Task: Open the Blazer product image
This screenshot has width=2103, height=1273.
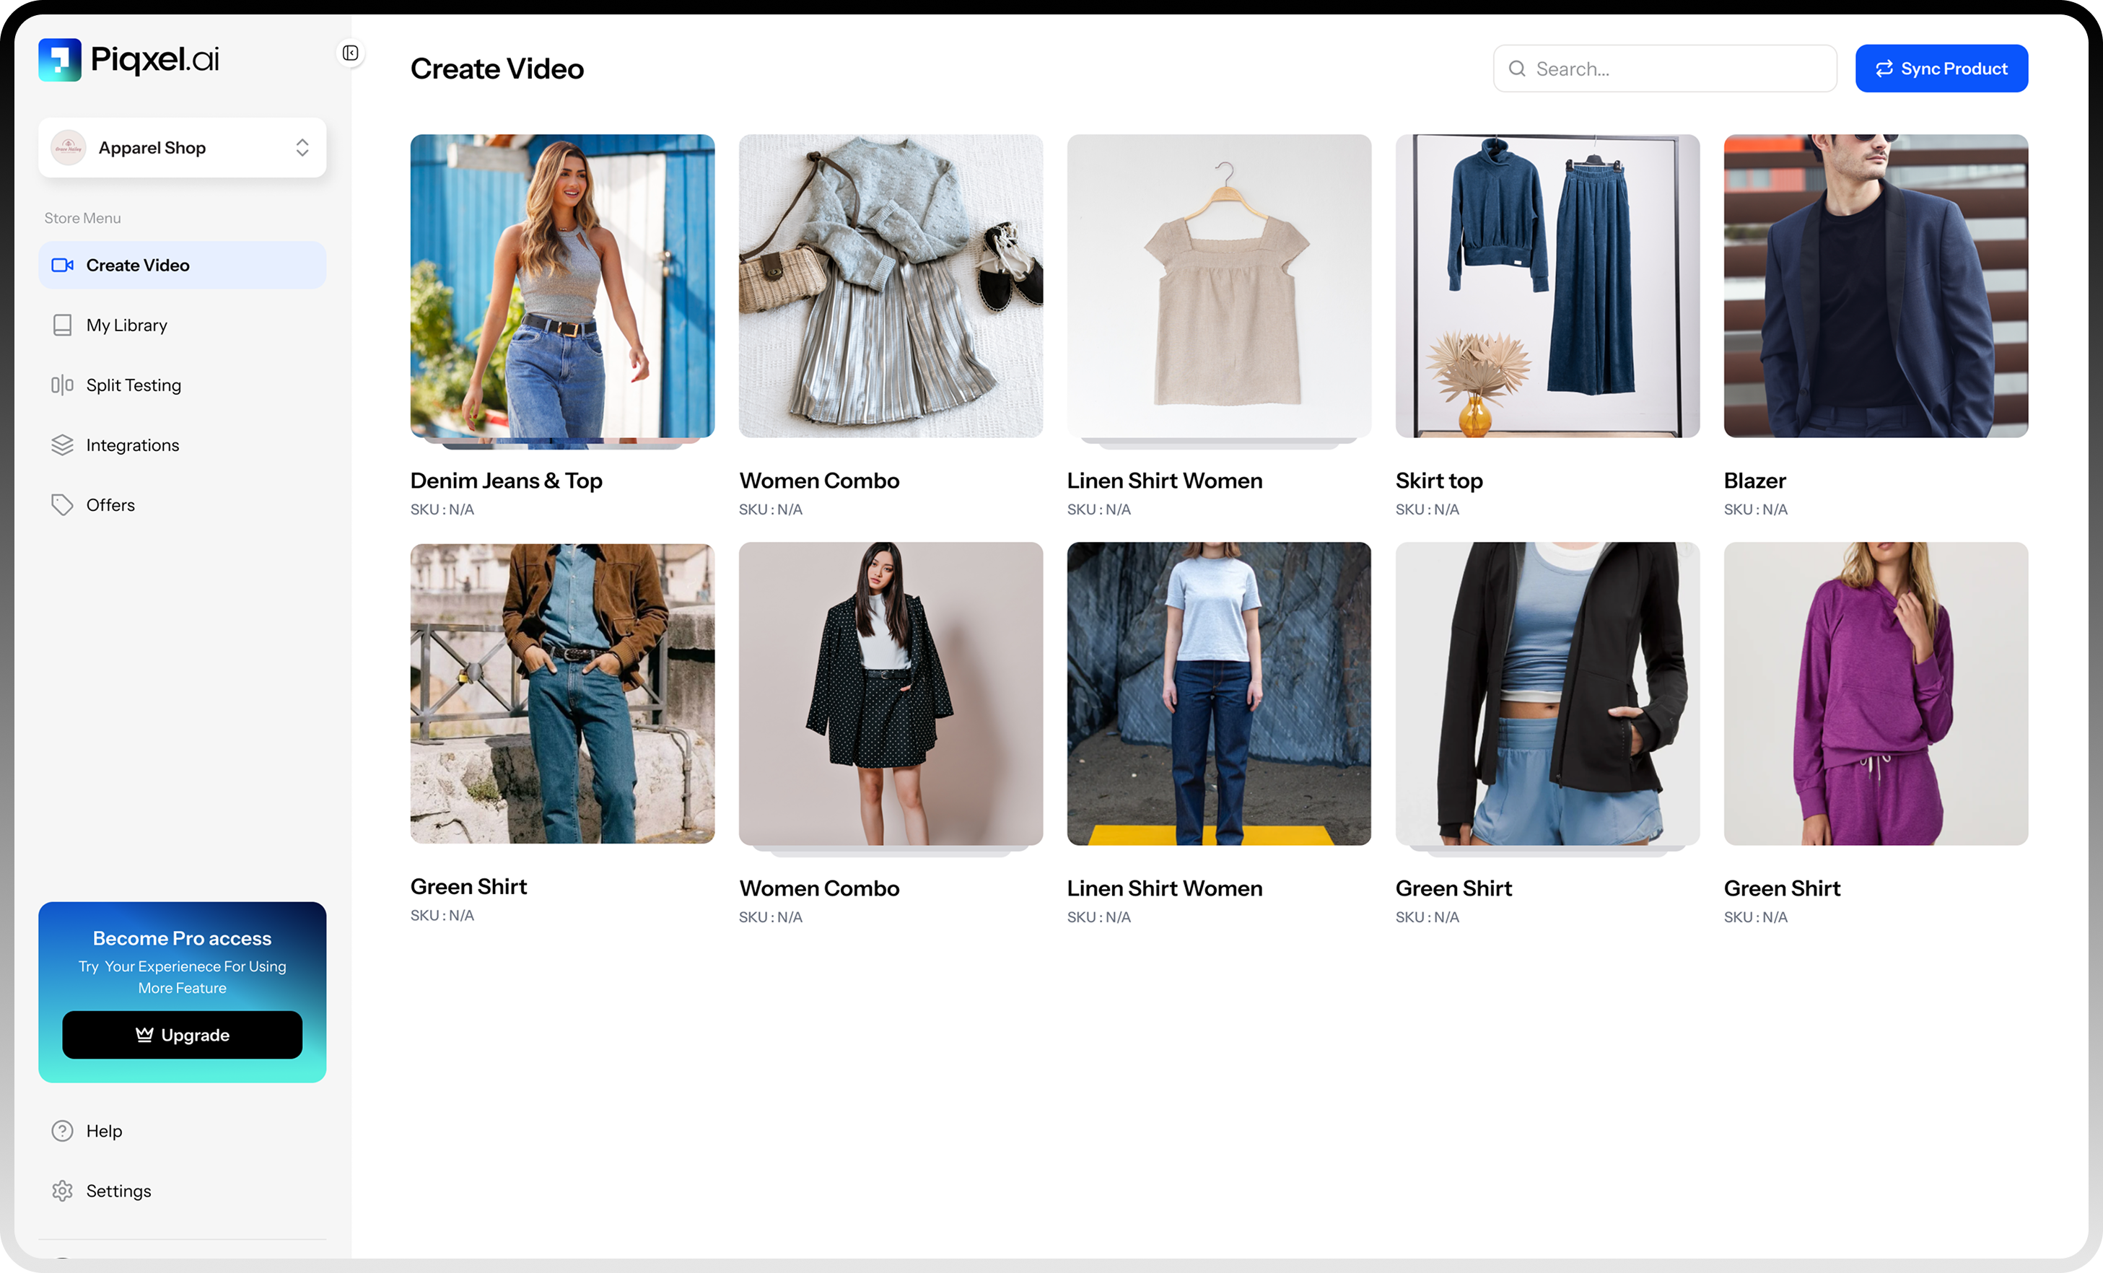Action: [x=1875, y=286]
